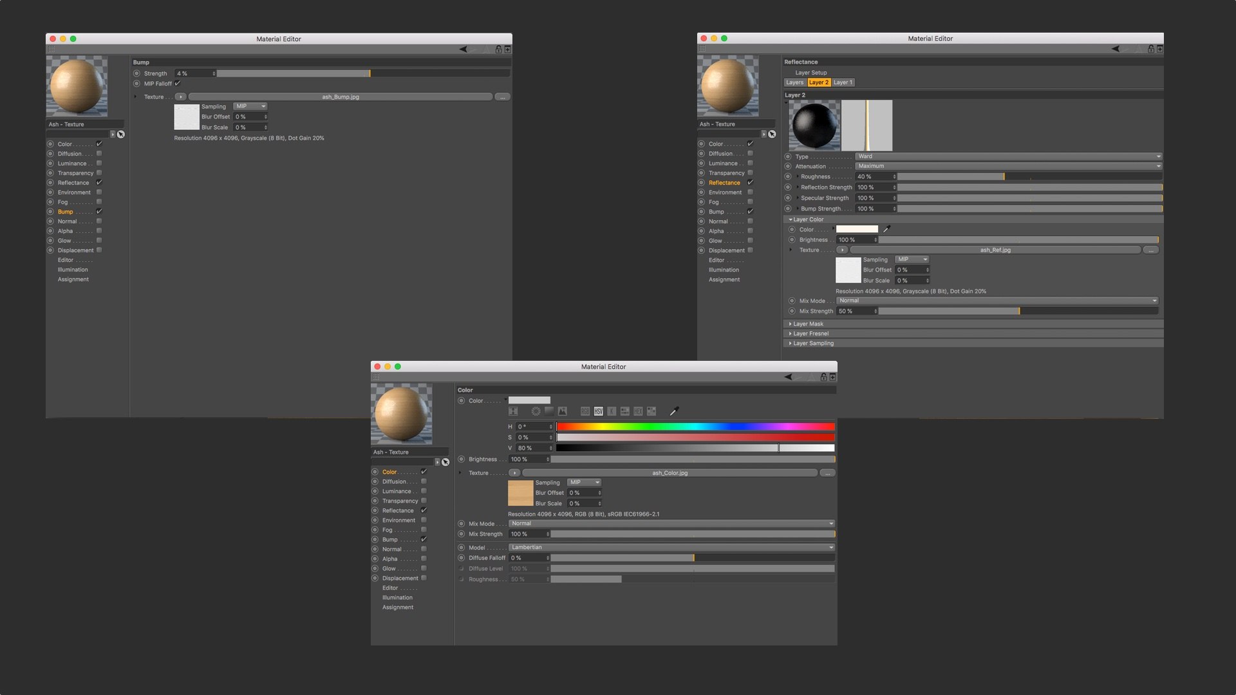Click browse button beside ash_Color.jpg
Viewport: 1236px width, 695px height.
point(828,473)
